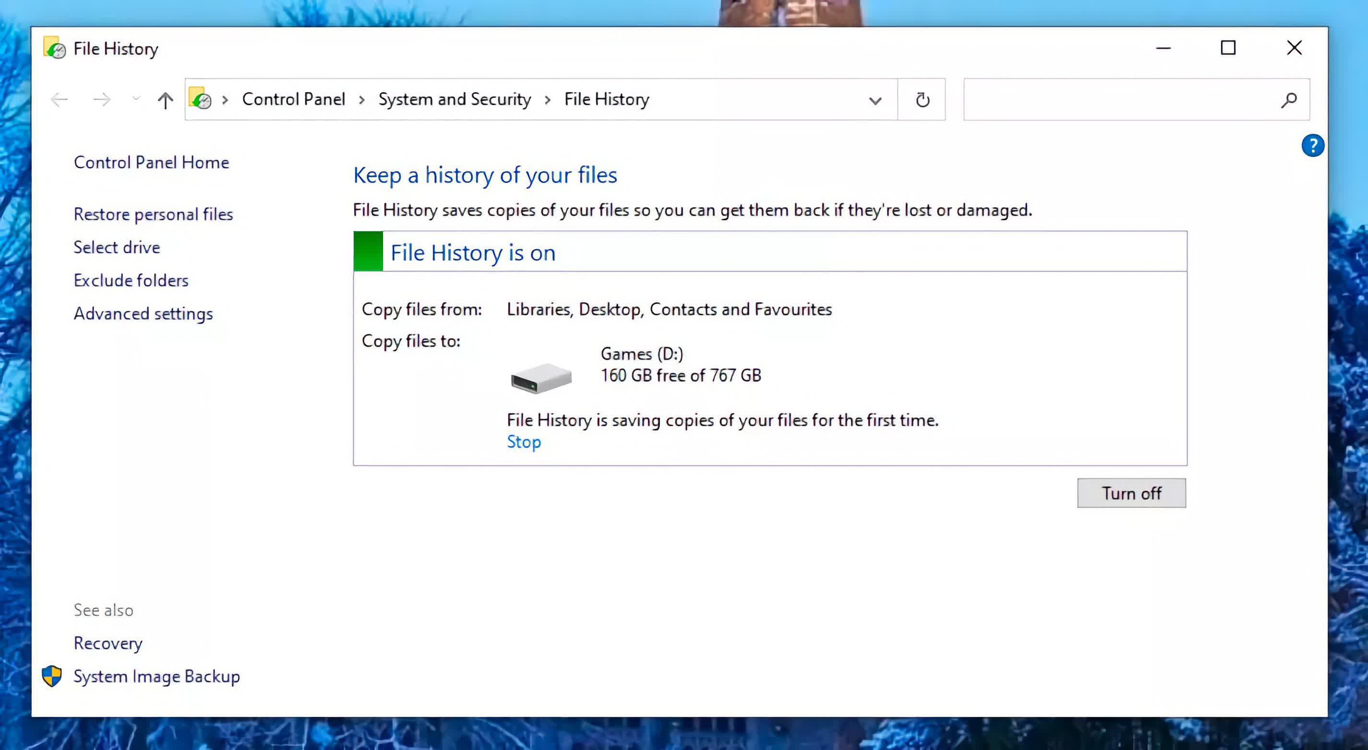Click the 'File History is on' heading
The image size is (1368, 750).
(473, 253)
